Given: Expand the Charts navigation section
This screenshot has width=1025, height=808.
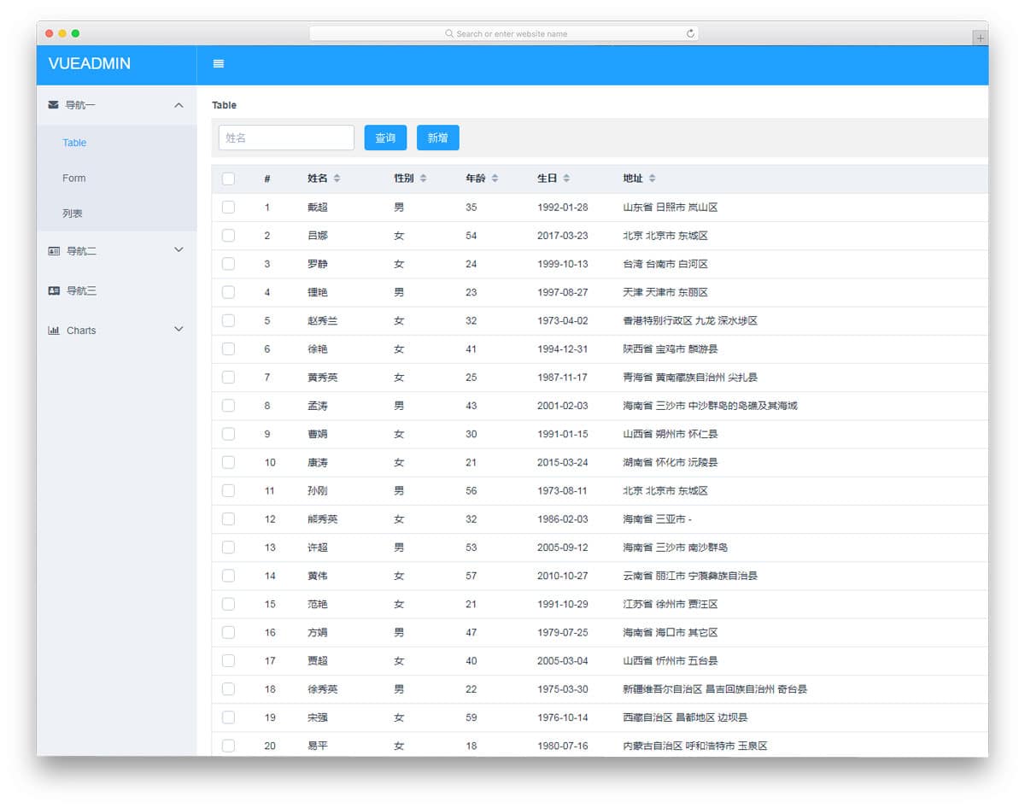Looking at the screenshot, I should point(115,330).
